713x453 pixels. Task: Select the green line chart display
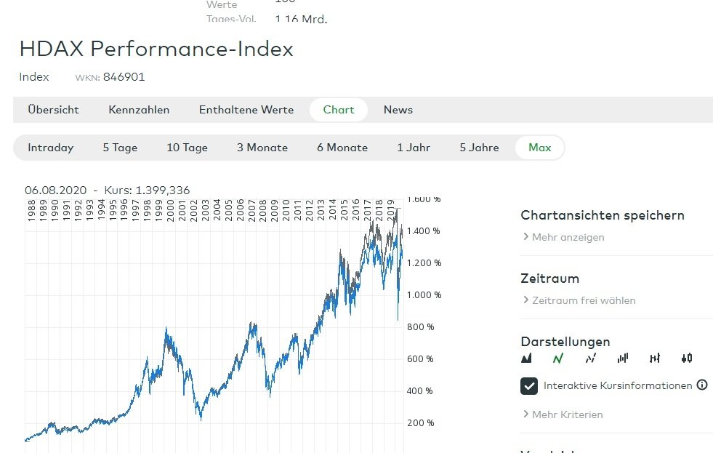click(x=558, y=358)
